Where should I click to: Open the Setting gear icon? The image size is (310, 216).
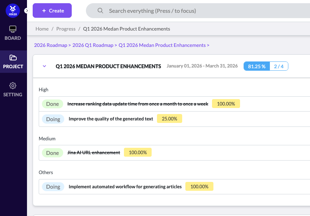(x=13, y=86)
